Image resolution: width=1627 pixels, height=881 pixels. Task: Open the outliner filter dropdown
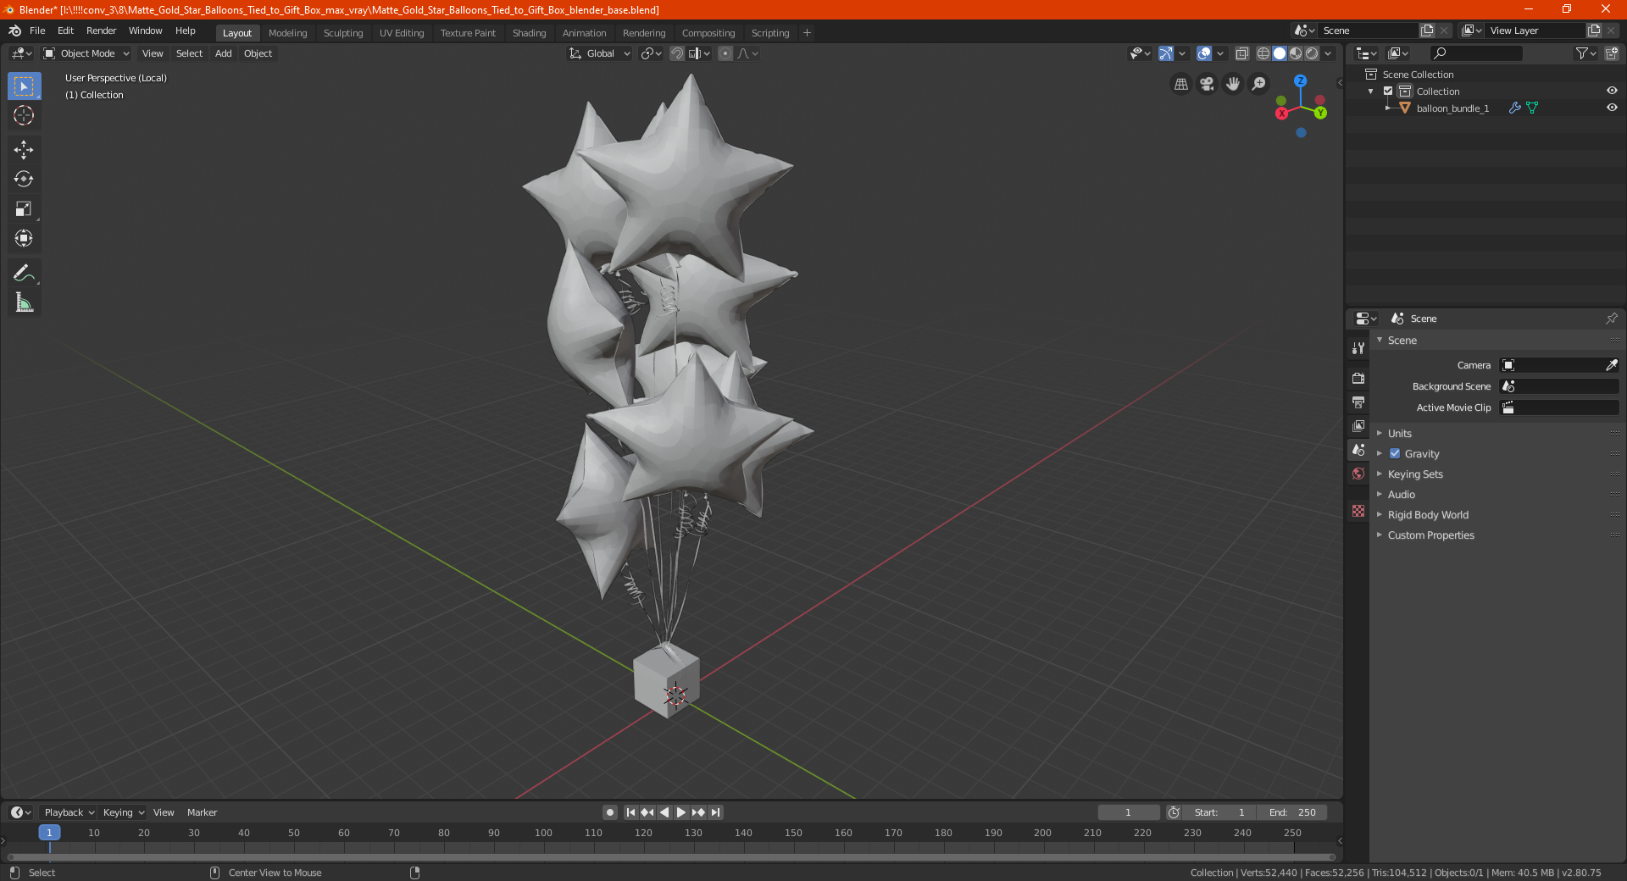point(1585,53)
